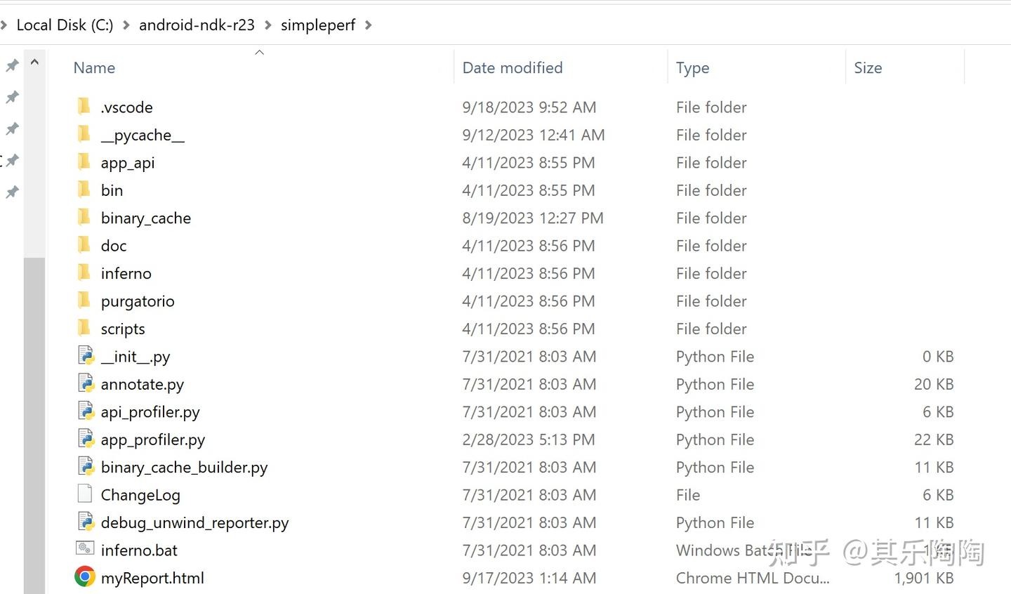This screenshot has width=1011, height=594.
Task: Click the Type column header
Action: (x=692, y=68)
